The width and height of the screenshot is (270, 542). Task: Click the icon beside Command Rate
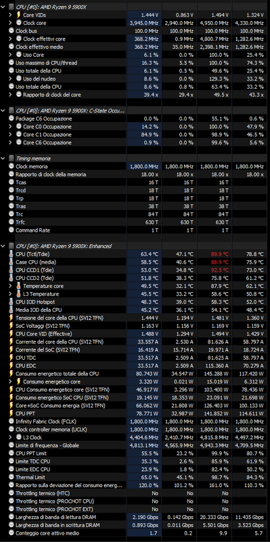12,230
